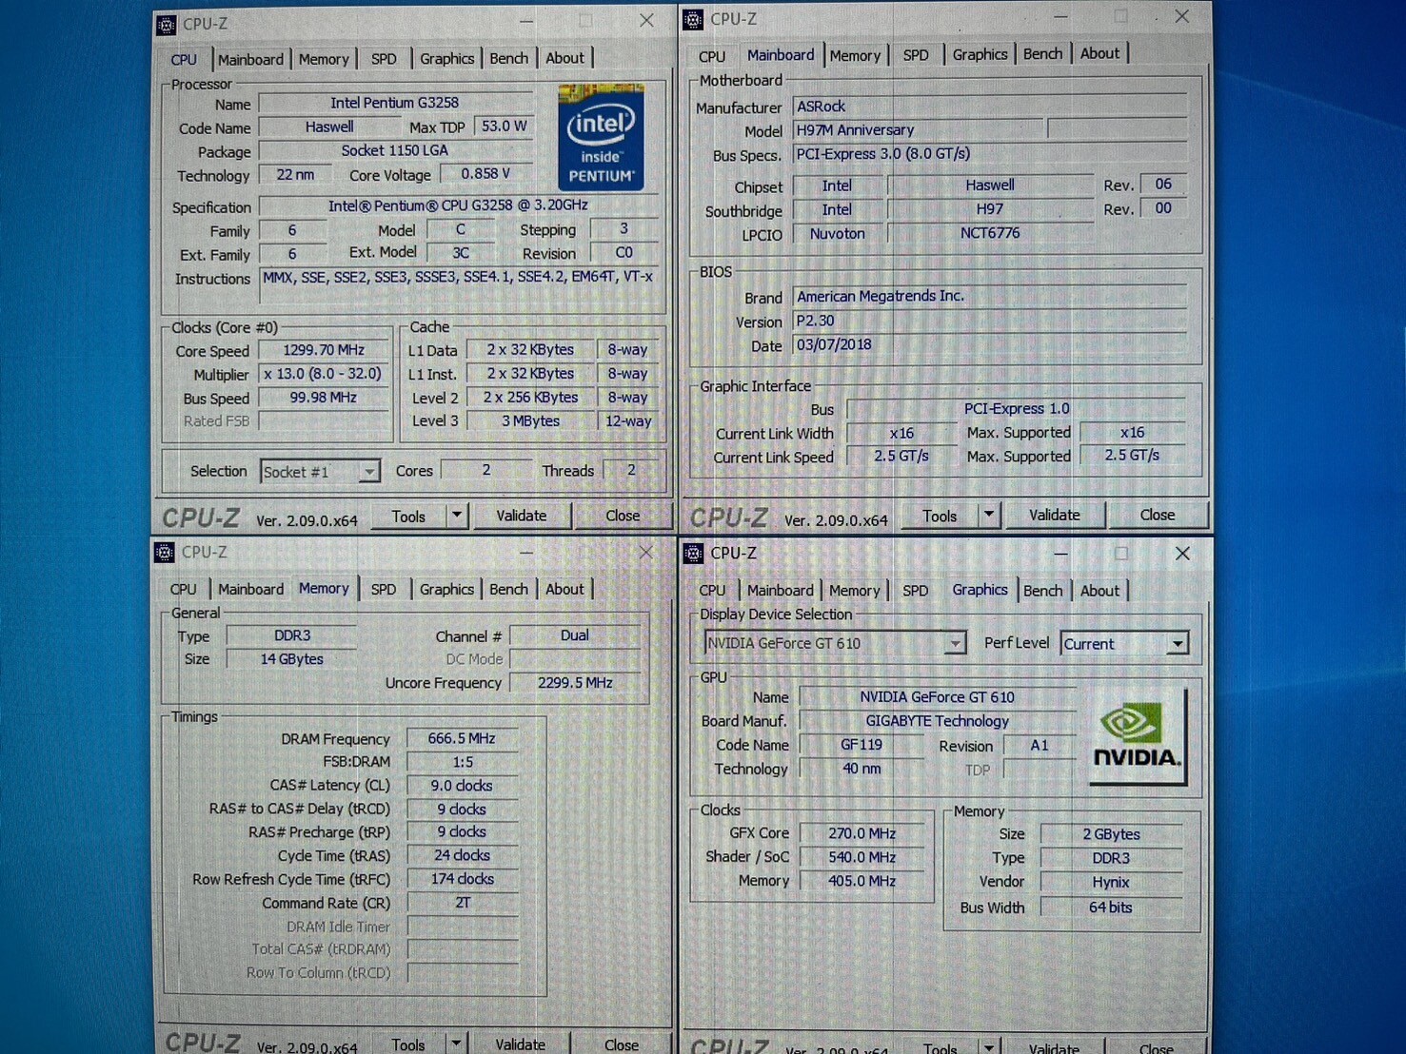Select Bench tab in Memory window
This screenshot has width=1406, height=1054.
(508, 590)
